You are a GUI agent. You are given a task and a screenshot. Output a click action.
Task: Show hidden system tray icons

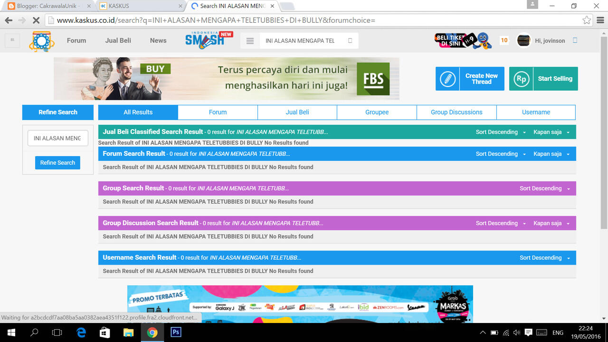point(483,332)
